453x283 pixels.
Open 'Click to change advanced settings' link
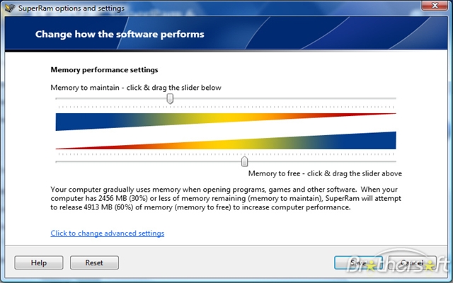point(107,233)
